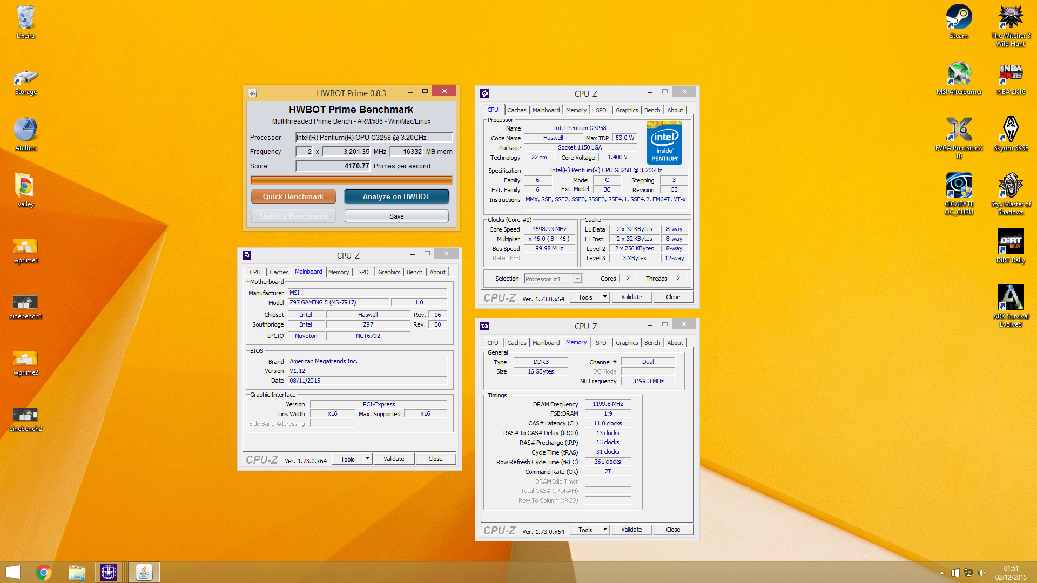The width and height of the screenshot is (1037, 583).
Task: Click Analyze on HWBOT button
Action: click(x=396, y=196)
